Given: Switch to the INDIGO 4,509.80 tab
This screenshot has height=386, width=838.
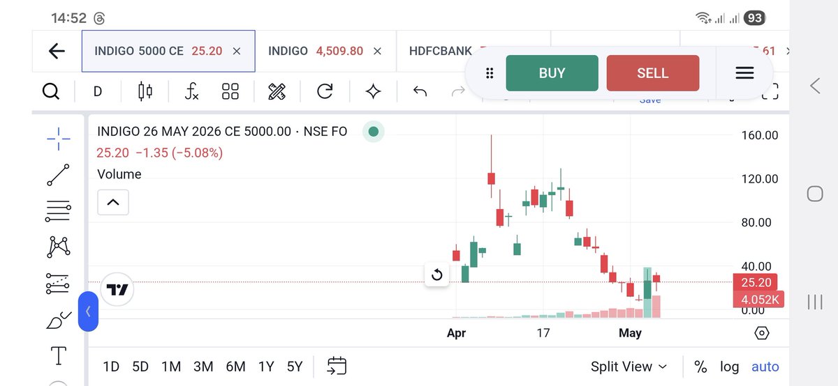Looking at the screenshot, I should pyautogui.click(x=326, y=51).
